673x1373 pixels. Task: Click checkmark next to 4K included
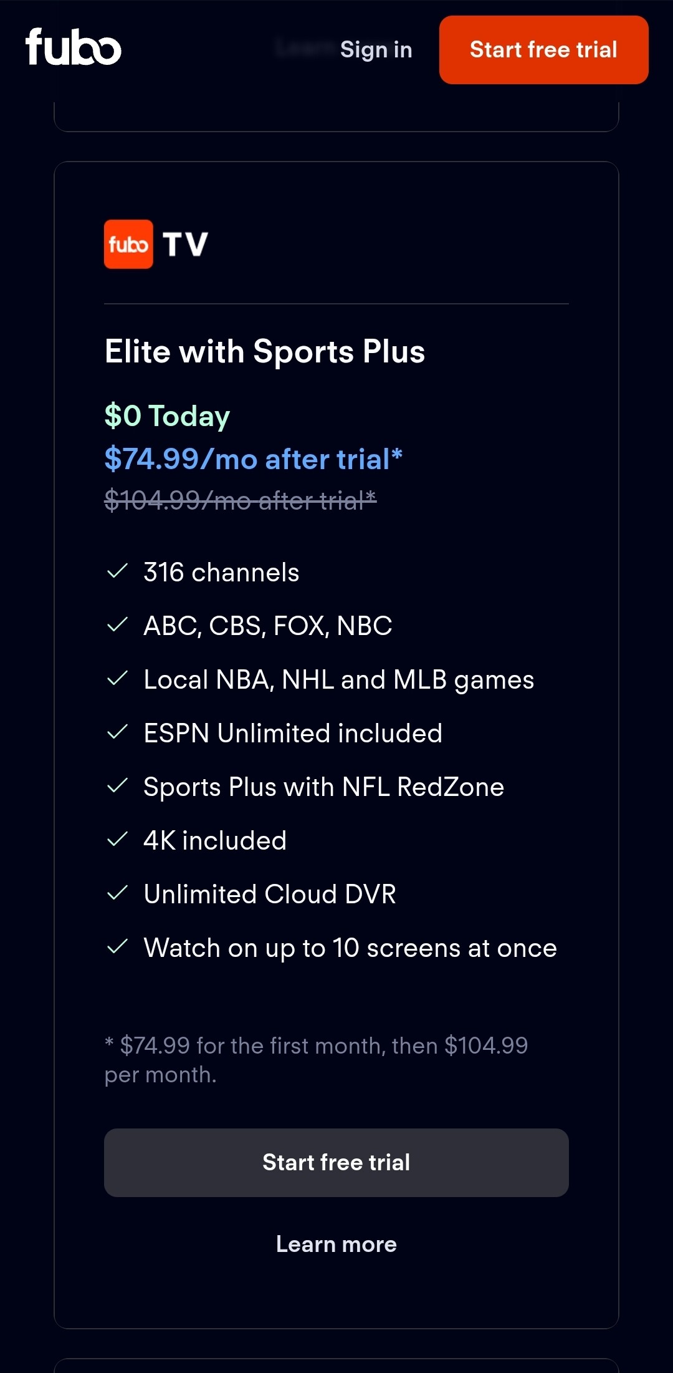(117, 840)
